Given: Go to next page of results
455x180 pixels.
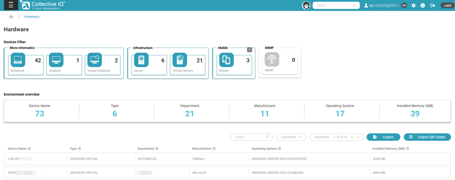Looking at the screenshot, I should pos(359,137).
